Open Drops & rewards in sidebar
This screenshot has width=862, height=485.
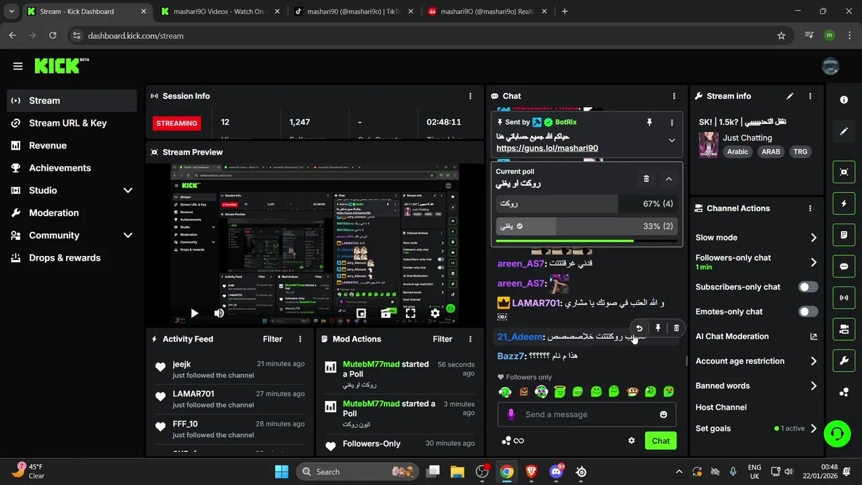point(71,258)
